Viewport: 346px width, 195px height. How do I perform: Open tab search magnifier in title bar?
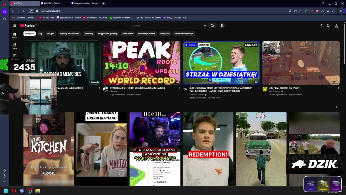pyautogui.click(x=323, y=4)
